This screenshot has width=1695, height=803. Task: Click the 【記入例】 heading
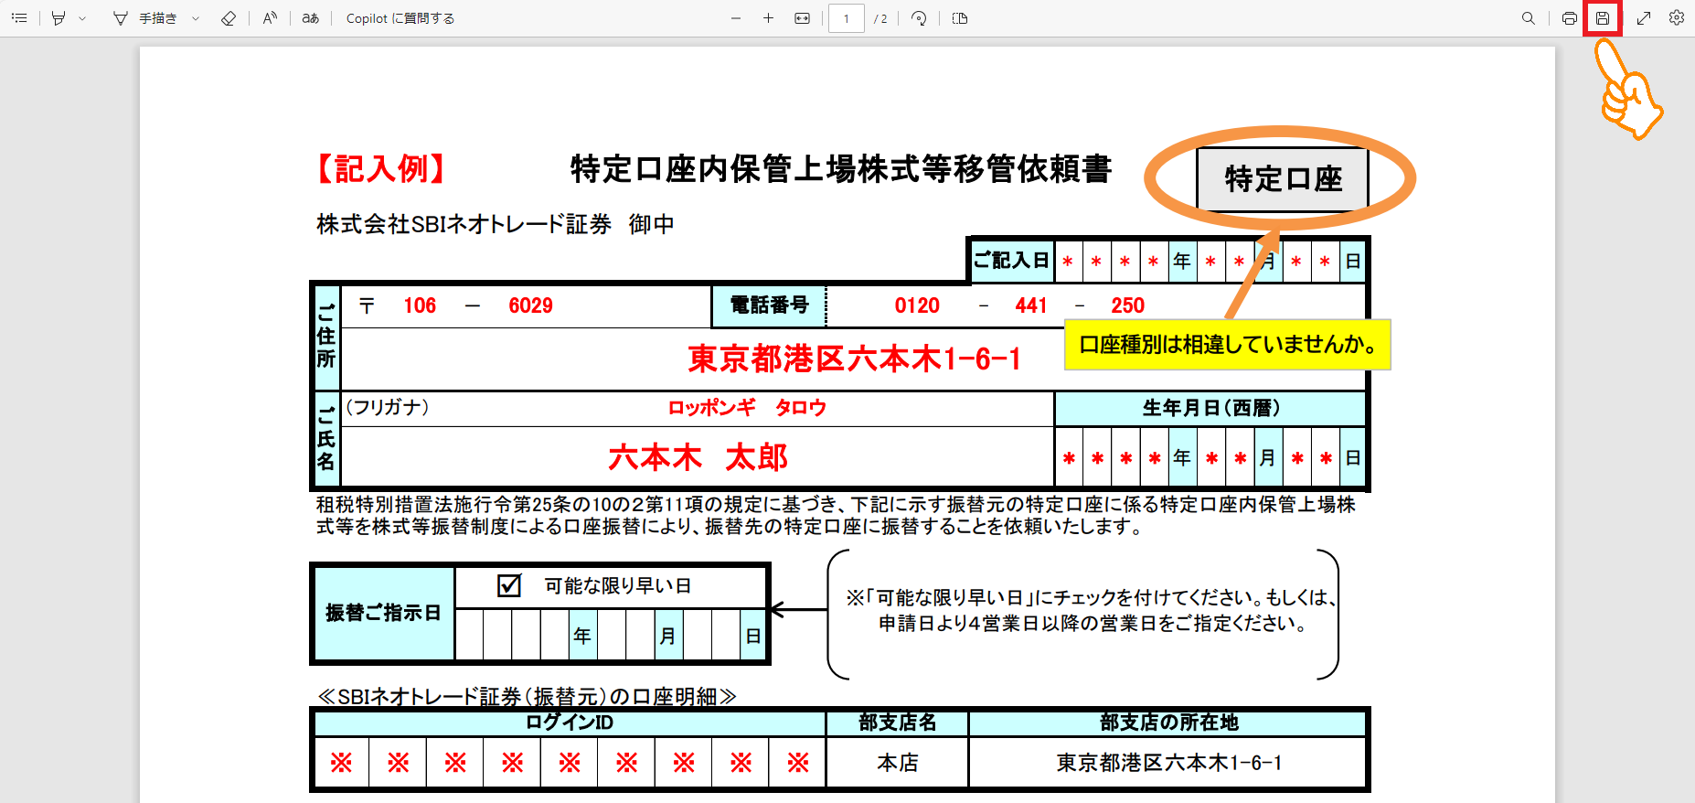(381, 169)
